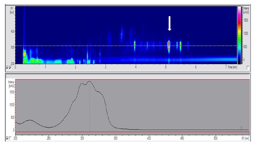Click the dashed vertical cursor in spectrum
Viewport: 256px width, 146px height.
[x=90, y=113]
